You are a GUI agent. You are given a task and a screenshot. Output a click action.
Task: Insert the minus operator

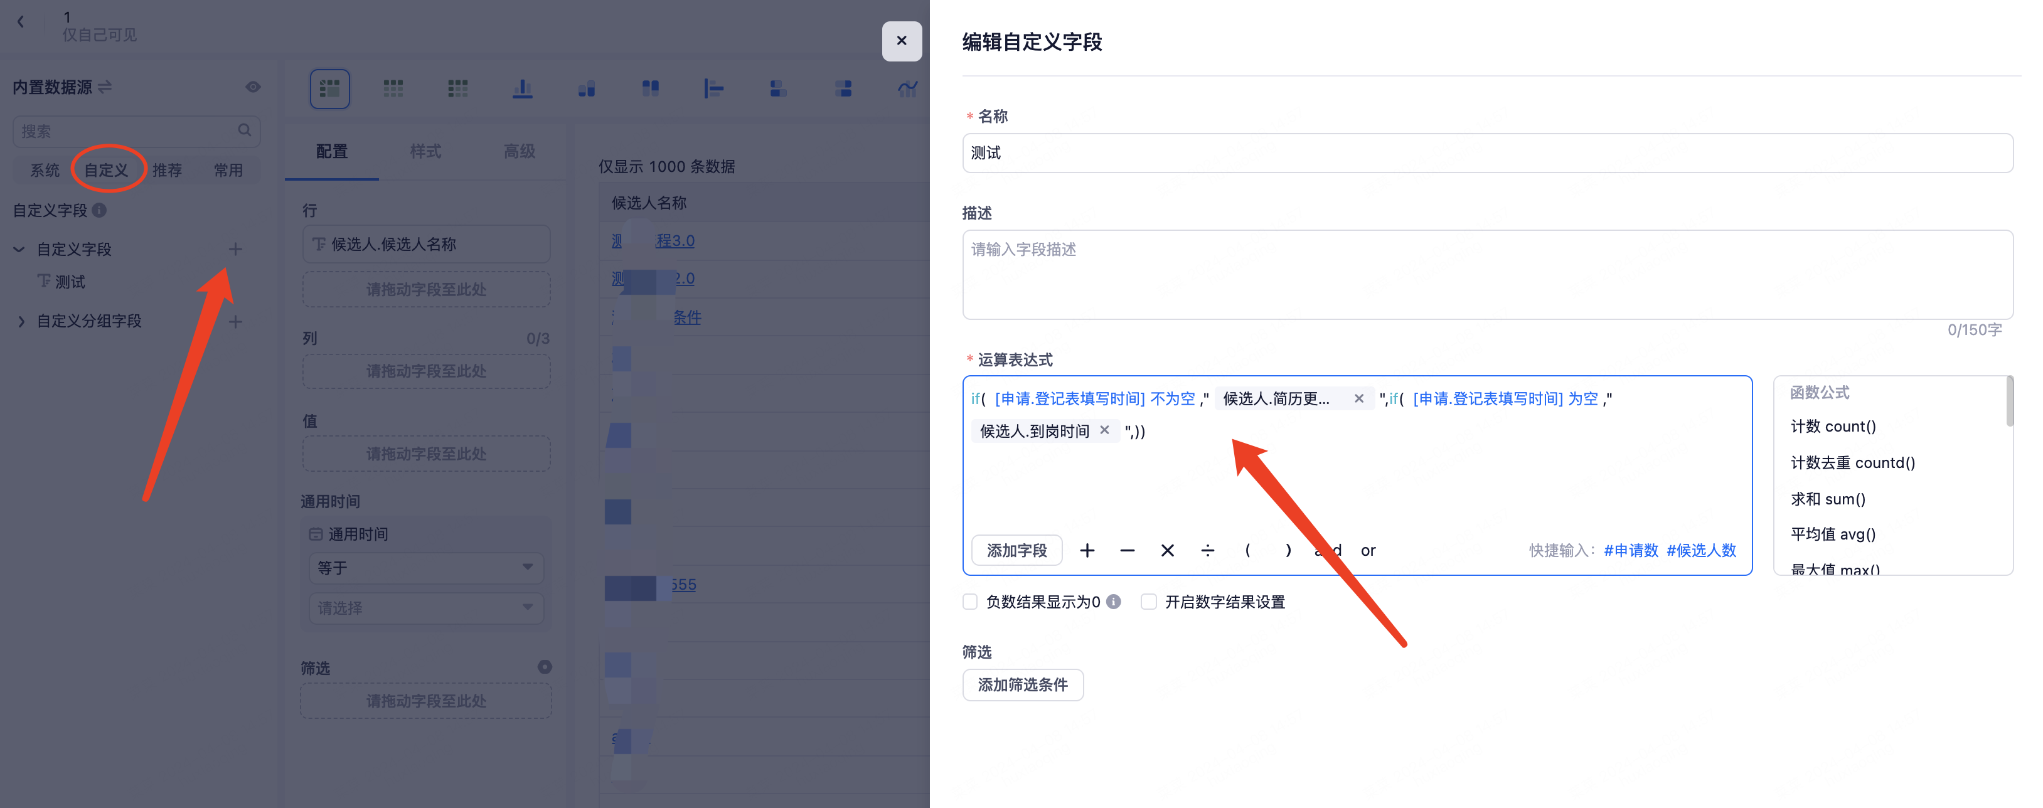[1127, 550]
